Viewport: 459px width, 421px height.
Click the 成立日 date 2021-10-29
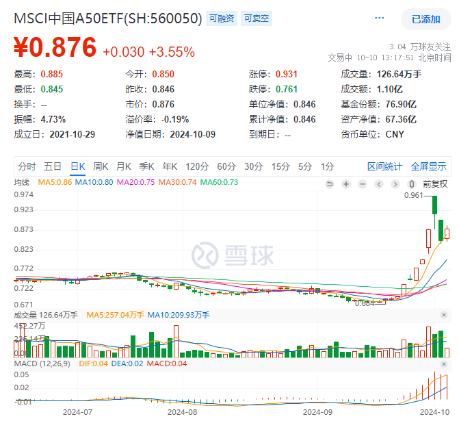pyautogui.click(x=73, y=134)
